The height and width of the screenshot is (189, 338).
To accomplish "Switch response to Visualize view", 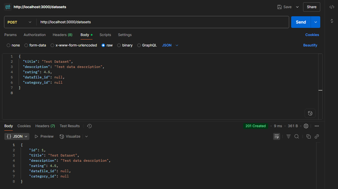I will coord(70,136).
